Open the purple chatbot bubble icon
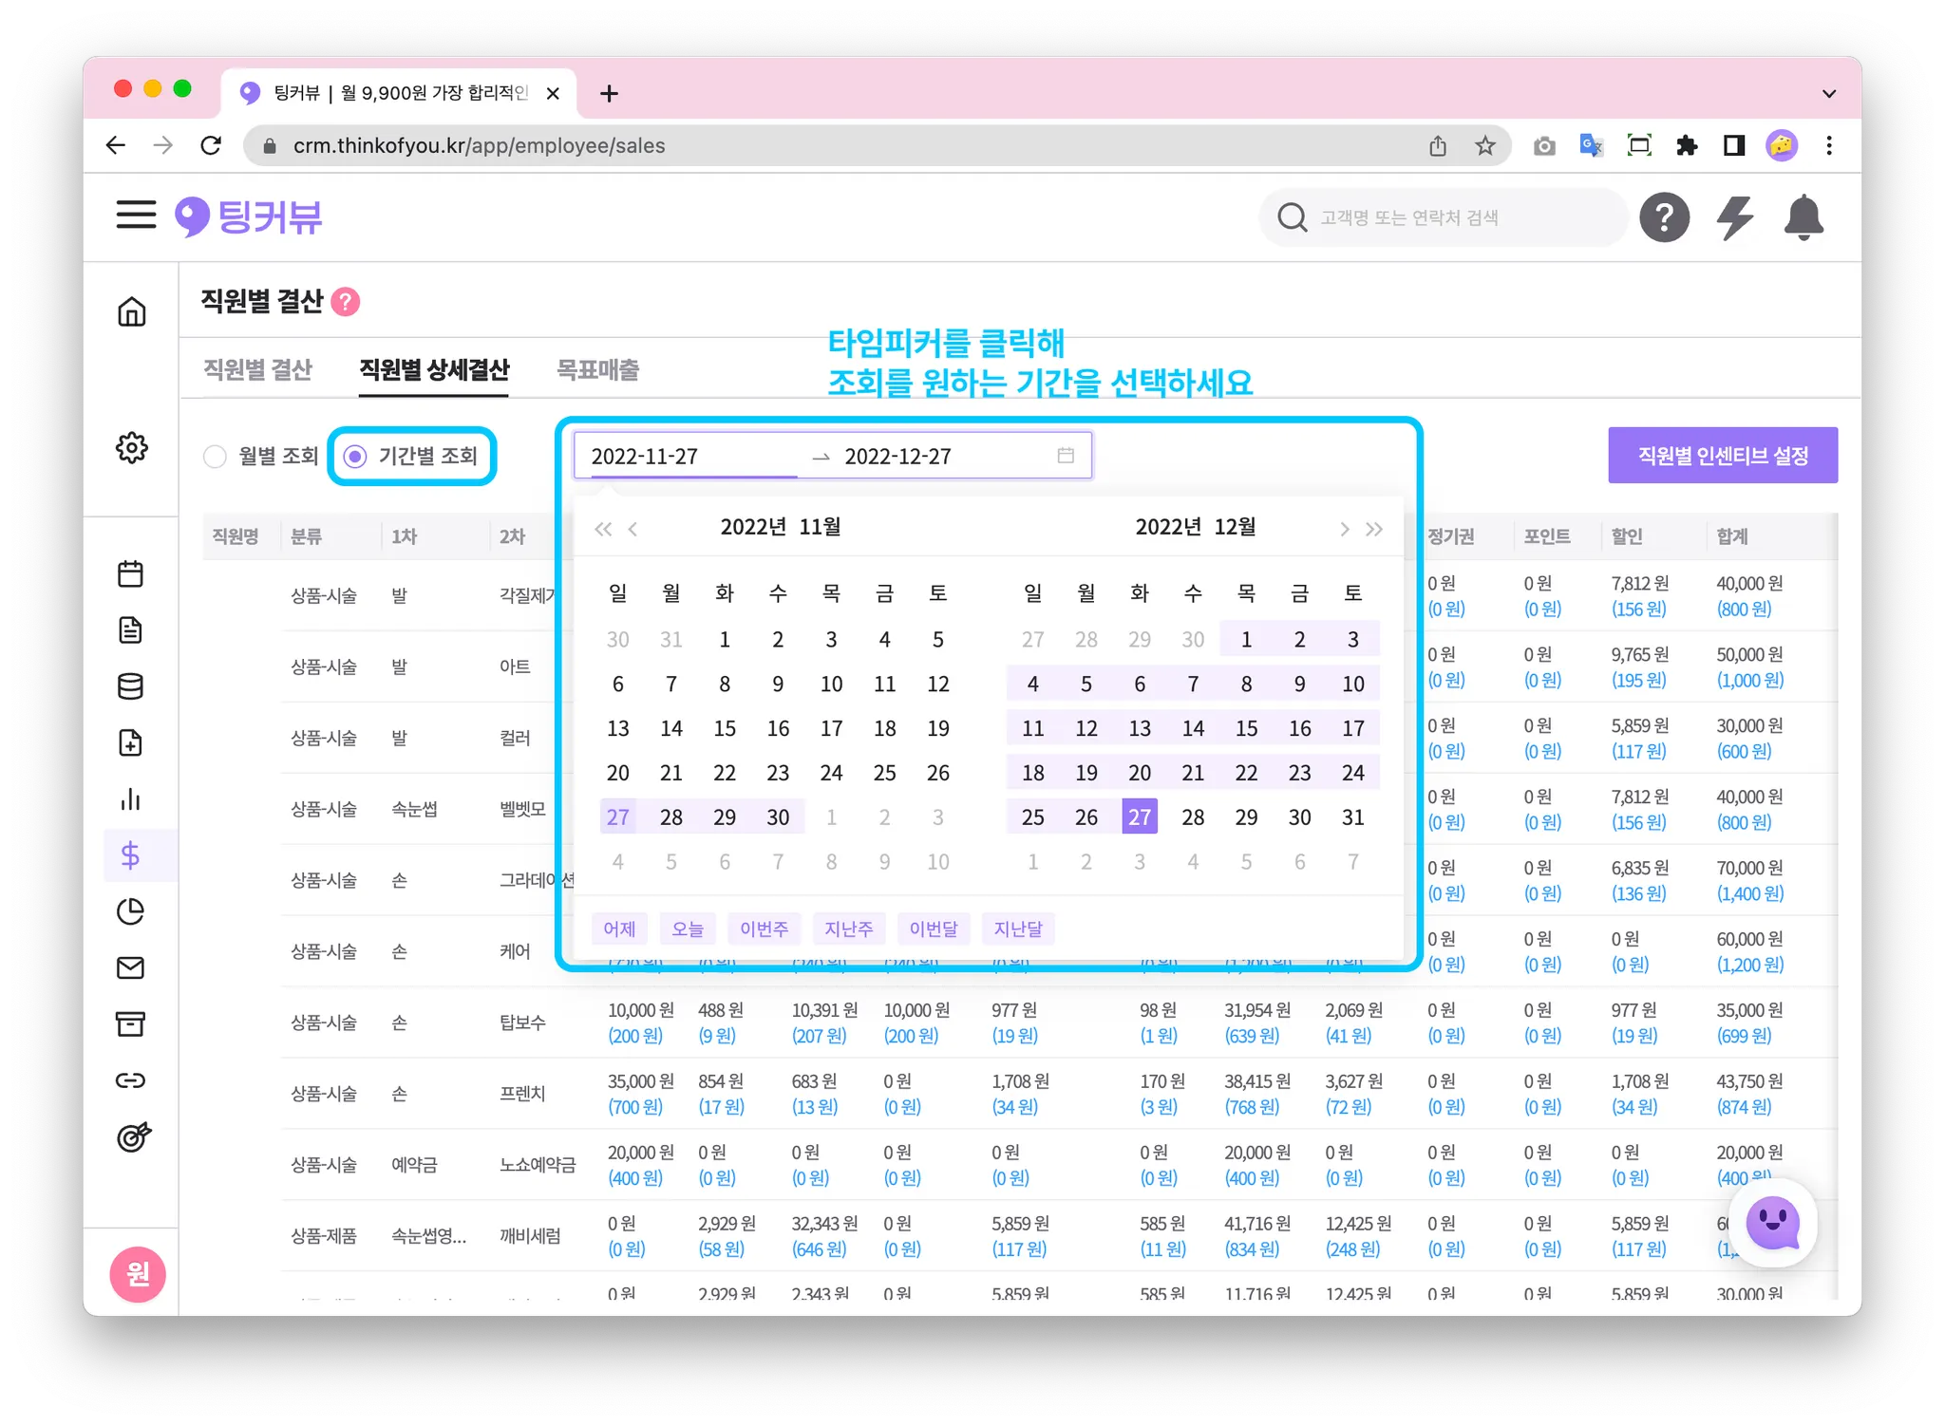This screenshot has width=1945, height=1426. coord(1772,1223)
